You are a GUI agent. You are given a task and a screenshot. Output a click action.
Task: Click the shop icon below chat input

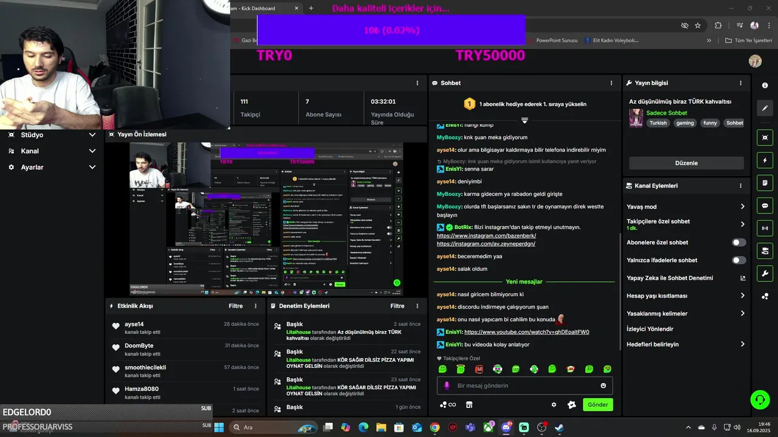(469, 405)
